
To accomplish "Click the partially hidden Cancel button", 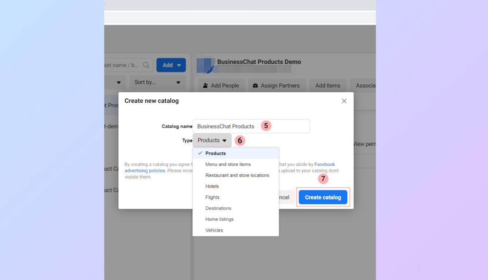I will tap(287, 197).
